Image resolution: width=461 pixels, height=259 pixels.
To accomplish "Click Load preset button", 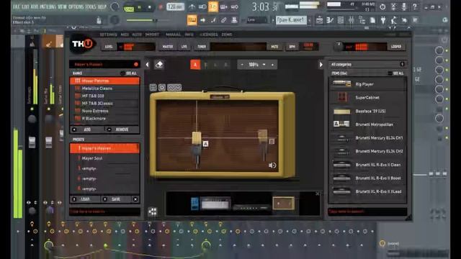I will pos(85,199).
